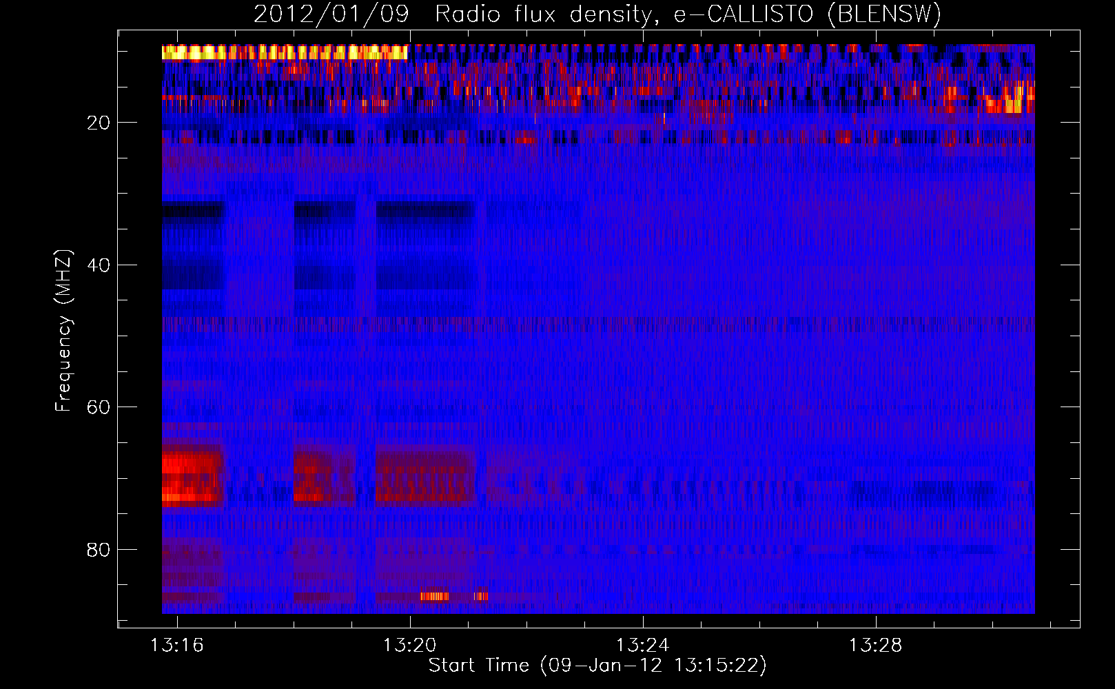Click the 13:16 time tick label
Viewport: 1115px width, 689px height.
click(x=177, y=646)
